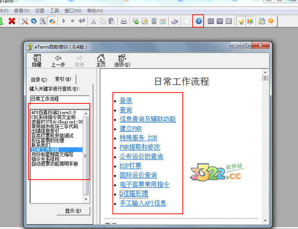The image size is (298, 229).
Task: Open the 建立PNR link
Action: coord(131,129)
